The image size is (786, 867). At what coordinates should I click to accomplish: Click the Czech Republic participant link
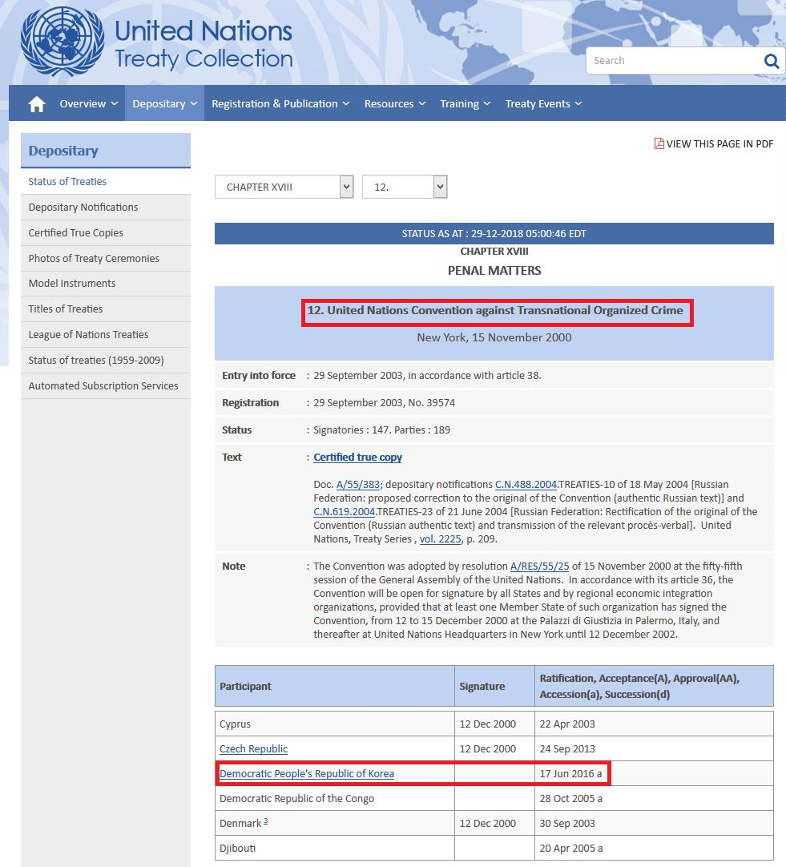[253, 749]
